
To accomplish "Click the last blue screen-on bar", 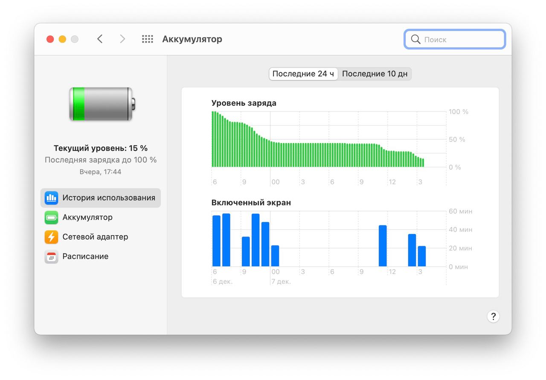I will click(421, 256).
